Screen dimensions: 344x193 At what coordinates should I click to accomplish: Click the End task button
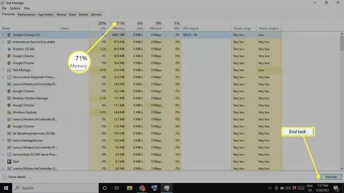(331, 177)
